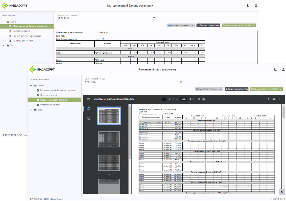The height and width of the screenshot is (201, 286).
Task: Show PDF document outline view
Action: (89, 118)
